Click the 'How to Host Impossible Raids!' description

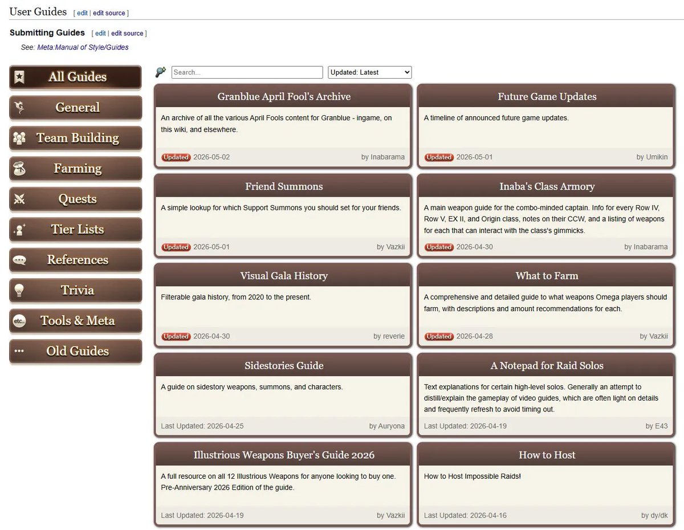[x=473, y=476]
